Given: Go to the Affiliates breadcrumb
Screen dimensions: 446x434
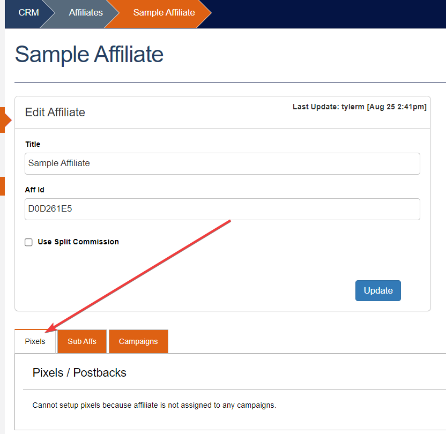Looking at the screenshot, I should (85, 12).
